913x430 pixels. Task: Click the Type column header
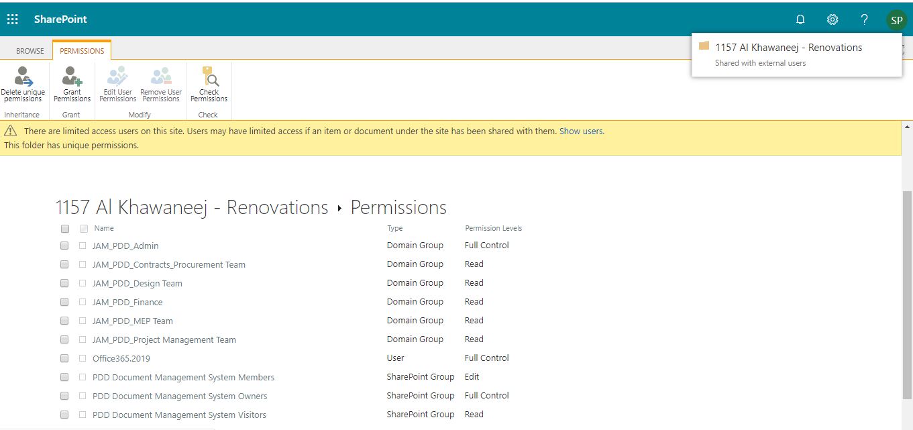coord(395,229)
